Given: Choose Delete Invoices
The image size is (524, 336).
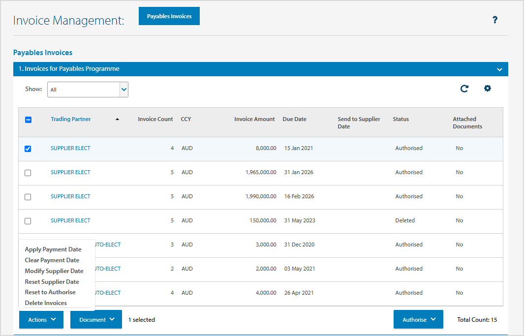Looking at the screenshot, I should pyautogui.click(x=46, y=303).
